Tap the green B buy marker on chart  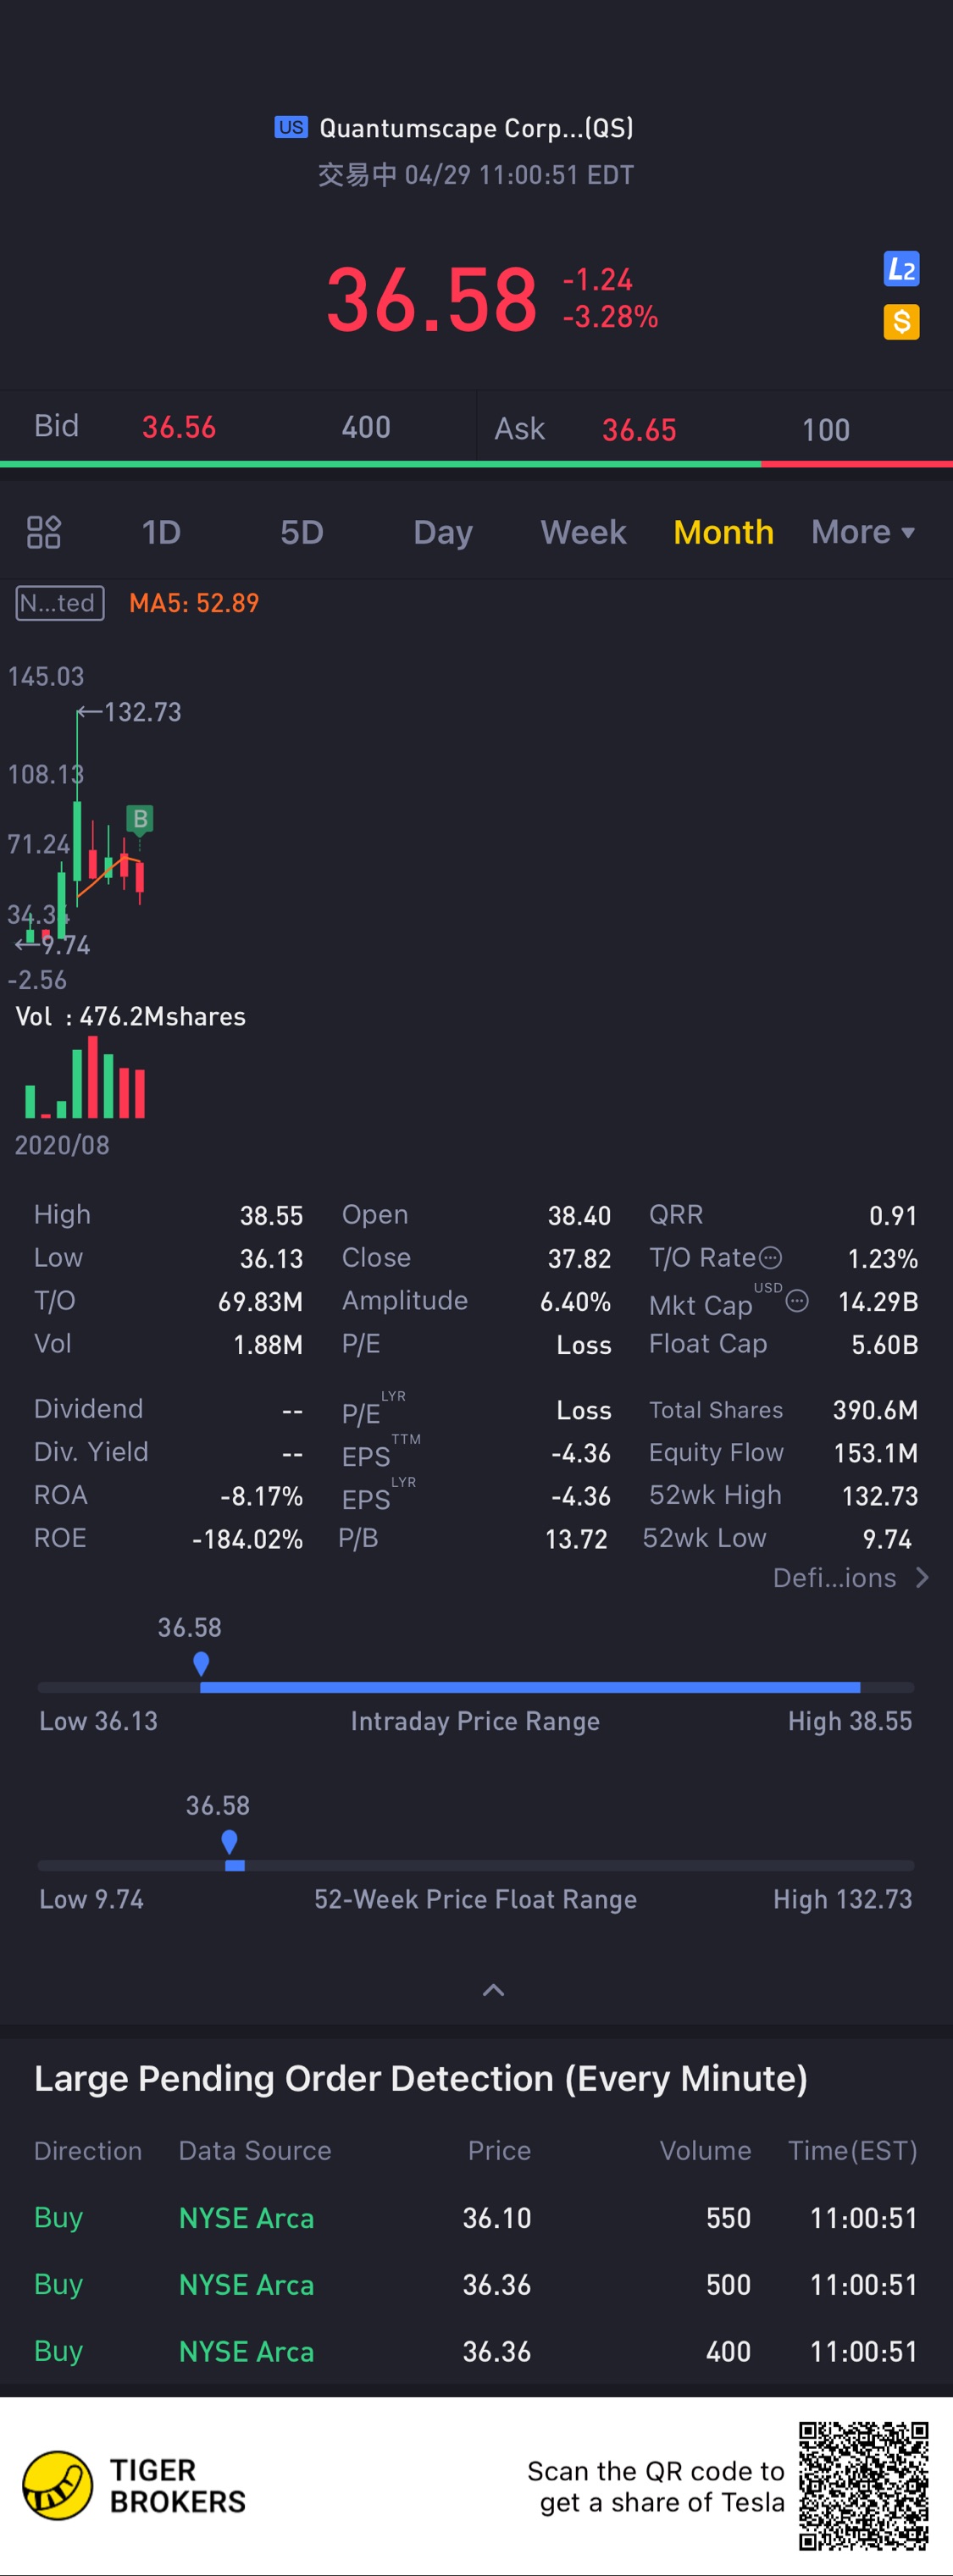coord(140,819)
